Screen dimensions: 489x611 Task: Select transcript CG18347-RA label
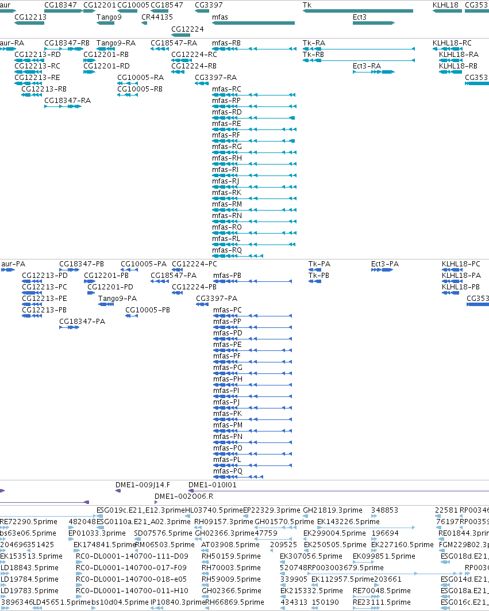coord(67,101)
